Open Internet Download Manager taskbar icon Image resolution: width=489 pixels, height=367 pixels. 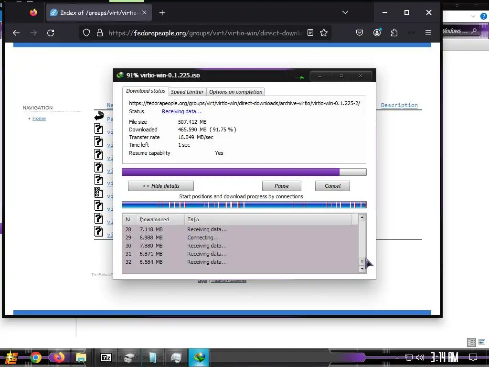coord(199,357)
